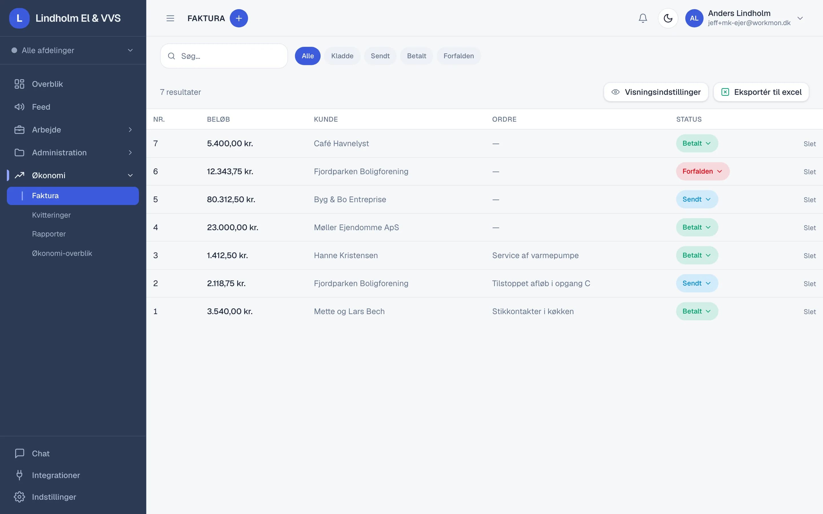Click customer Mette og Lars Bech
823x514 pixels.
click(349, 311)
